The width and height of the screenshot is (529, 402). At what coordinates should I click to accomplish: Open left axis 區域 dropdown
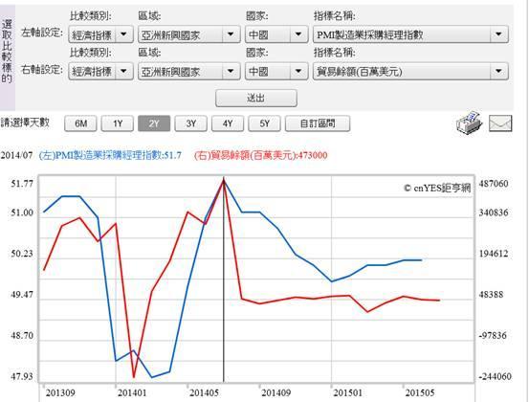pos(189,34)
